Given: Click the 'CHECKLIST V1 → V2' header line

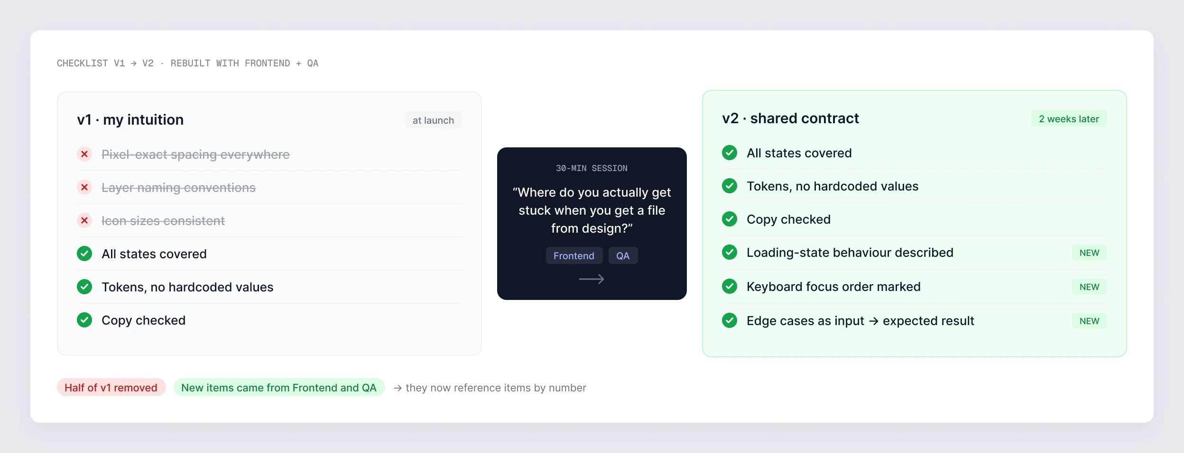Looking at the screenshot, I should pyautogui.click(x=187, y=63).
